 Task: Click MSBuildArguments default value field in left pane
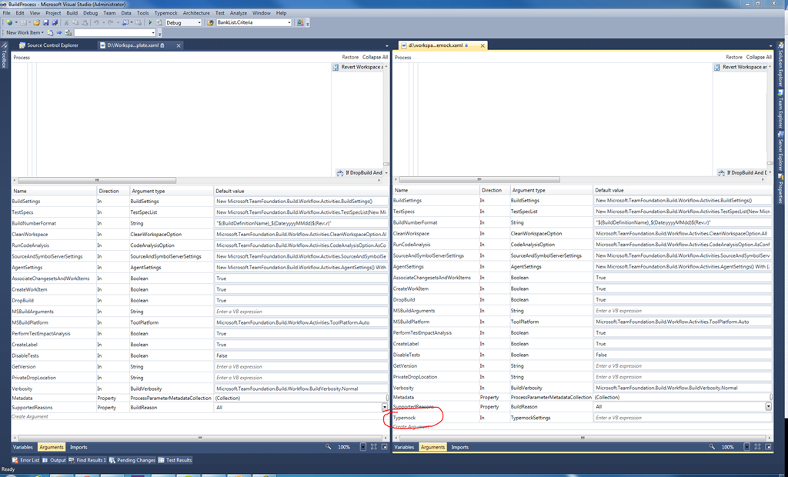pos(301,312)
